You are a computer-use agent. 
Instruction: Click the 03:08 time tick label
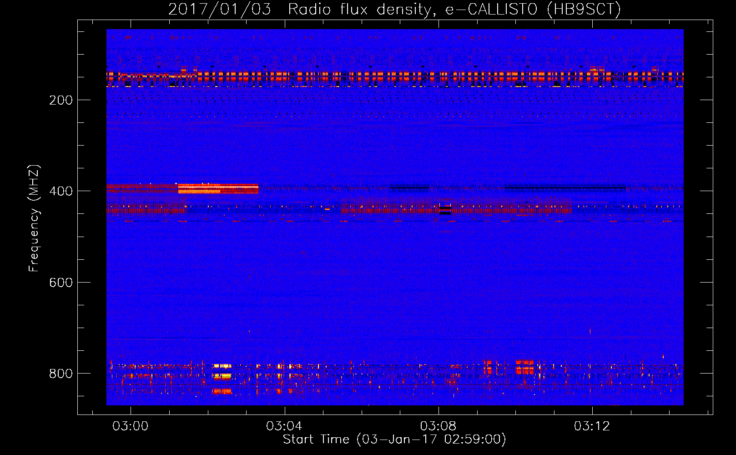[x=438, y=426]
